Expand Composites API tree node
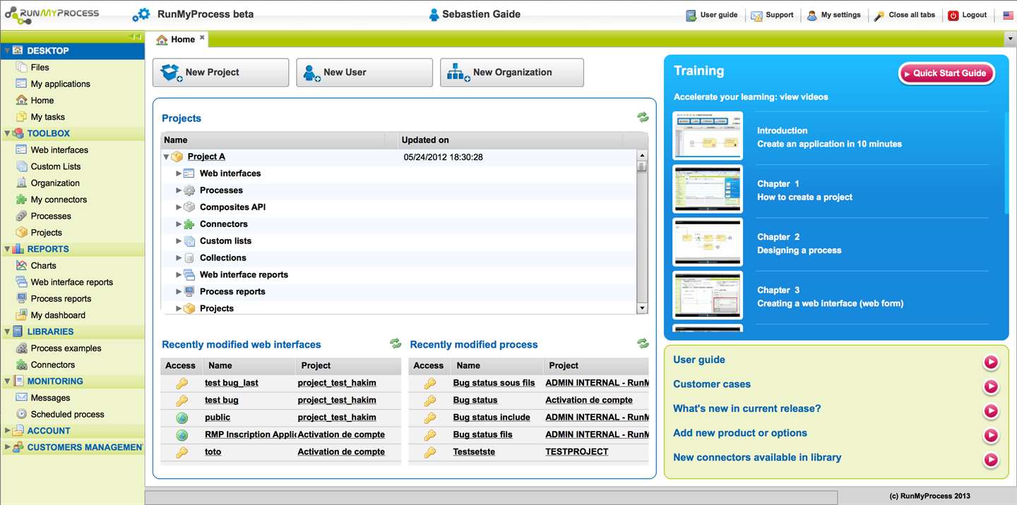This screenshot has height=505, width=1017. [x=179, y=207]
